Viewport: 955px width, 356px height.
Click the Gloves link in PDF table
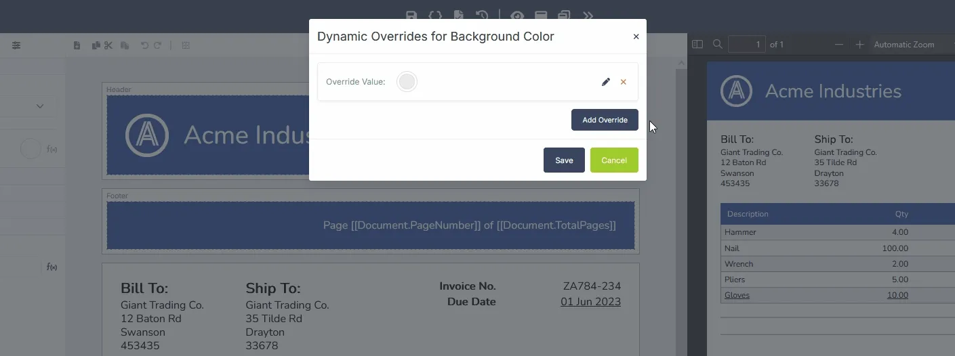click(737, 295)
